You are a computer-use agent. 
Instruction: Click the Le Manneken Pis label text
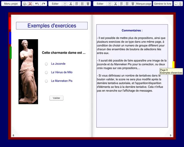pos(62,81)
